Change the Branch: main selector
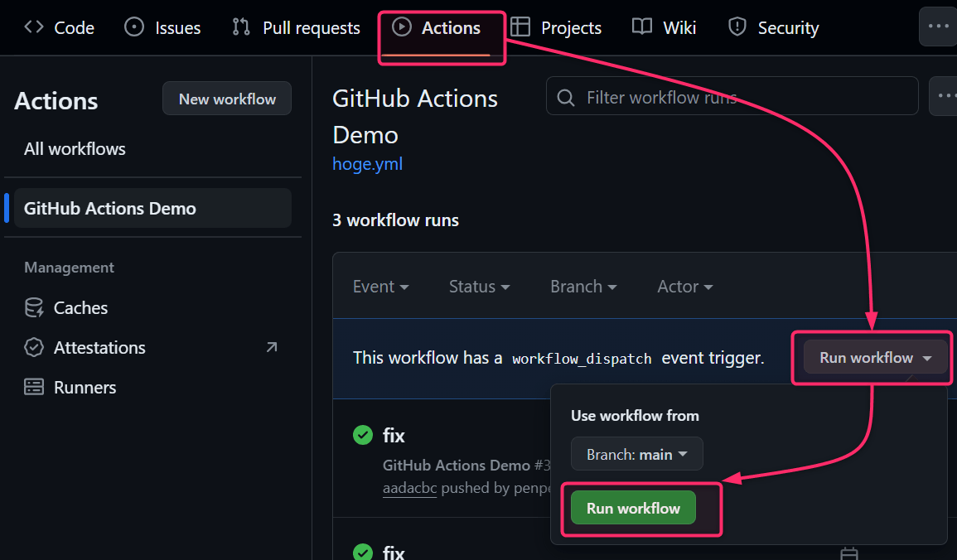The width and height of the screenshot is (957, 560). (x=636, y=455)
